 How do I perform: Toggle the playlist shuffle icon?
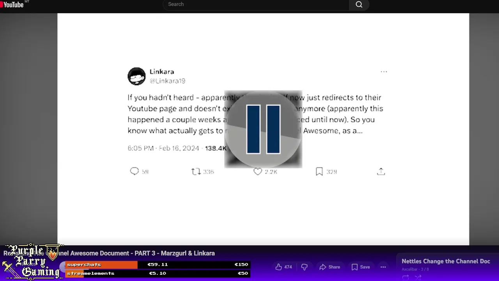click(x=418, y=277)
